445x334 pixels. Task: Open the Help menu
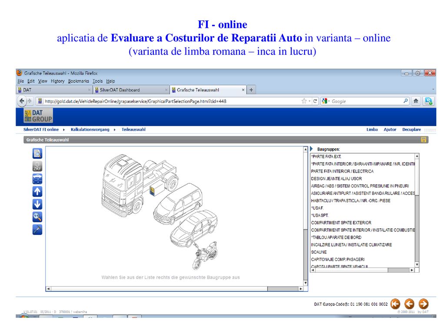(x=110, y=81)
